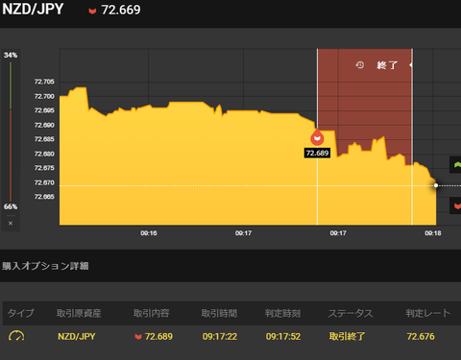
Task: Click the 取引原資産 column header
Action: 79,313
